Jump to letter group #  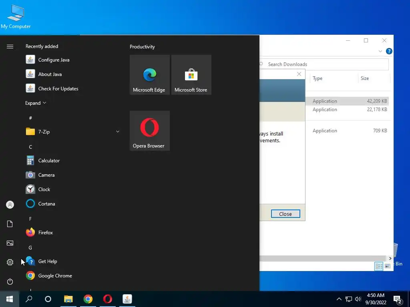tap(30, 118)
